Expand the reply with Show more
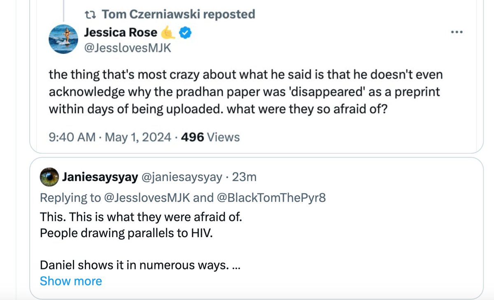This screenshot has height=300, width=494. pyautogui.click(x=70, y=281)
